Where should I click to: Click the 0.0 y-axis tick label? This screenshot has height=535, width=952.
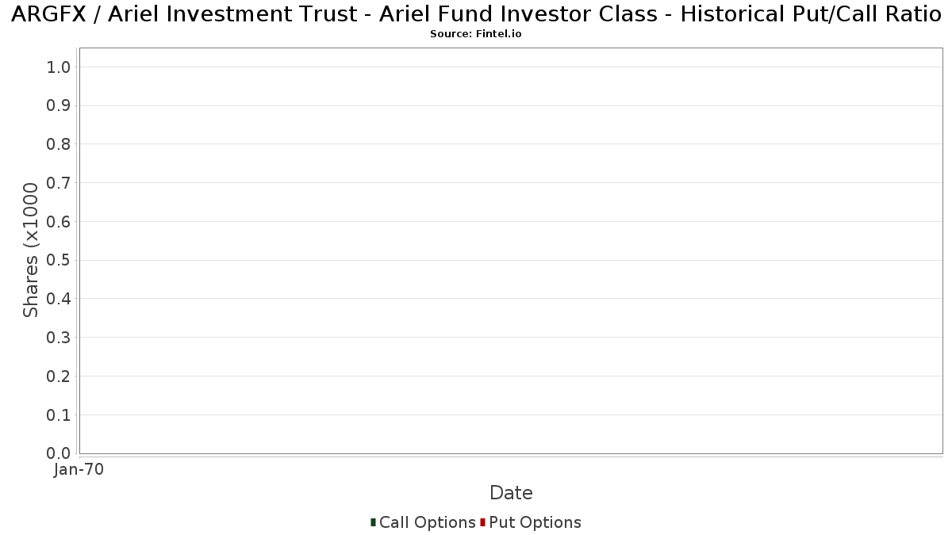pyautogui.click(x=59, y=453)
